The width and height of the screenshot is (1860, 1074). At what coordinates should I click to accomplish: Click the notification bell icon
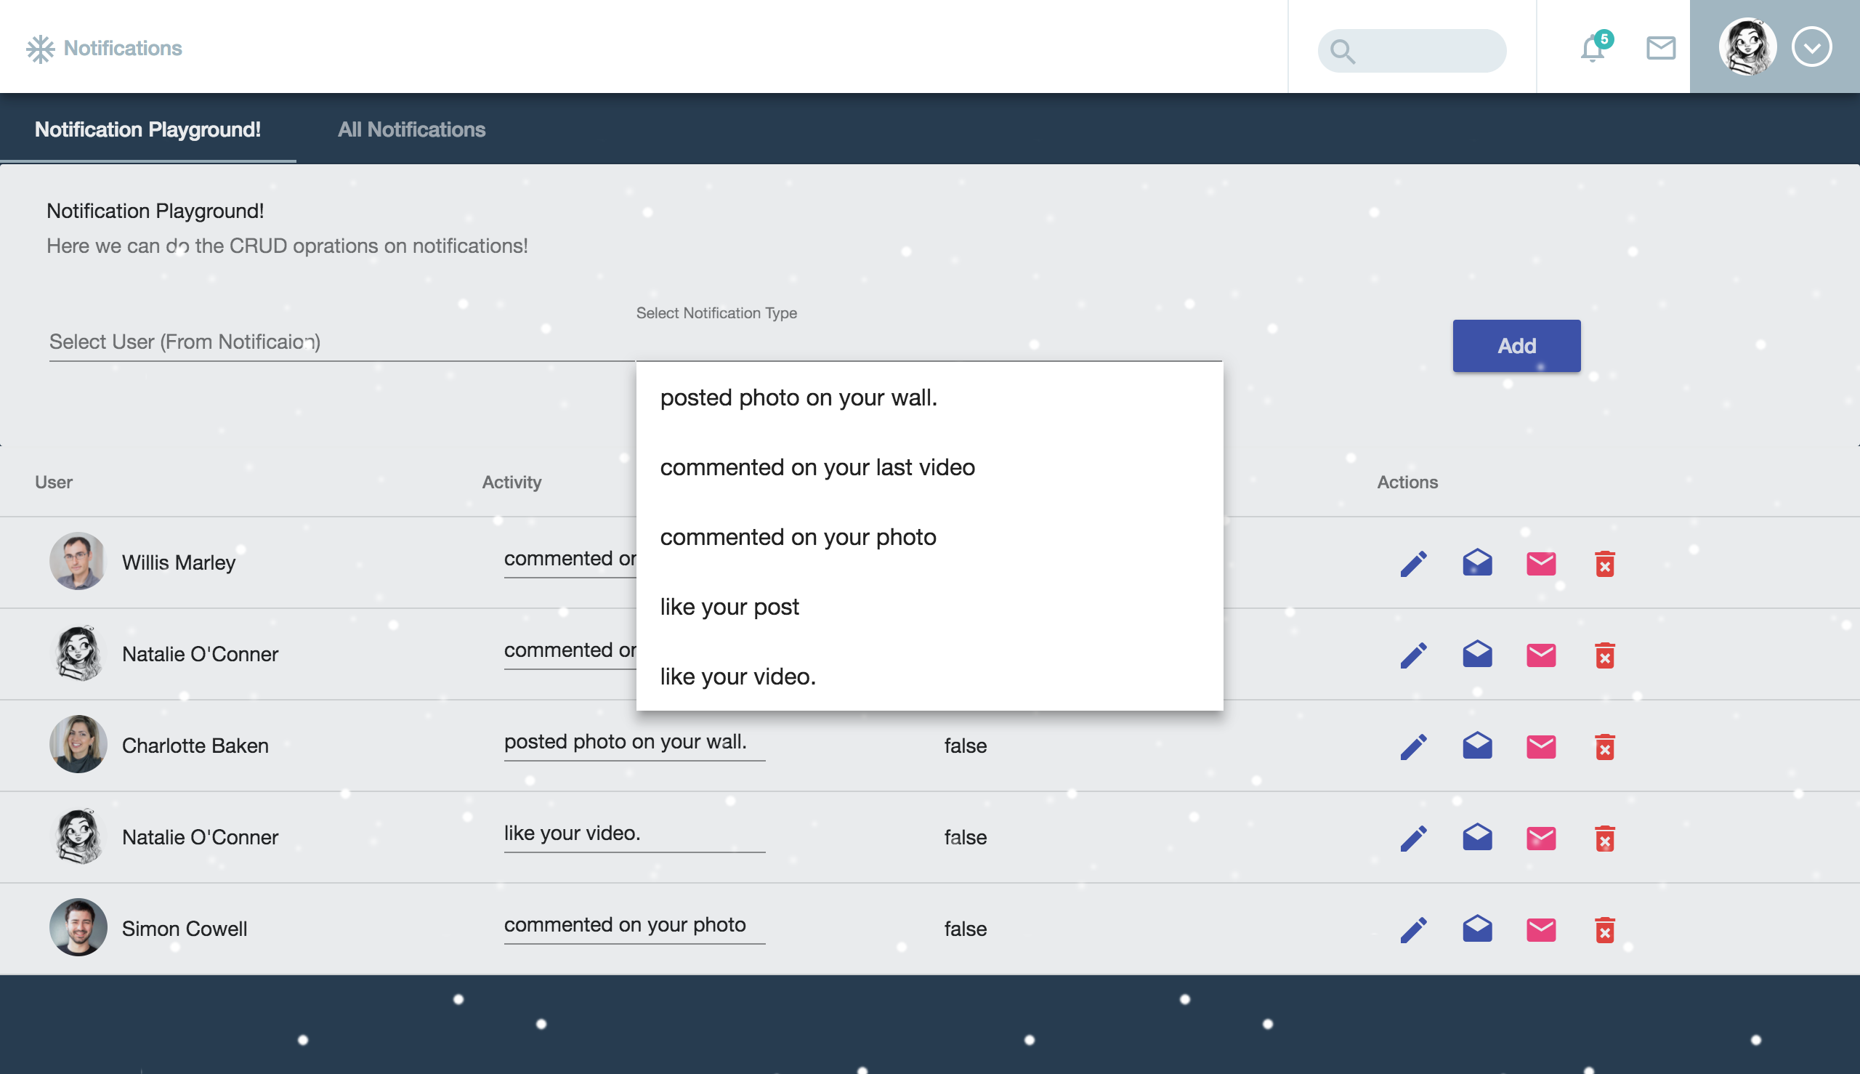[1593, 49]
